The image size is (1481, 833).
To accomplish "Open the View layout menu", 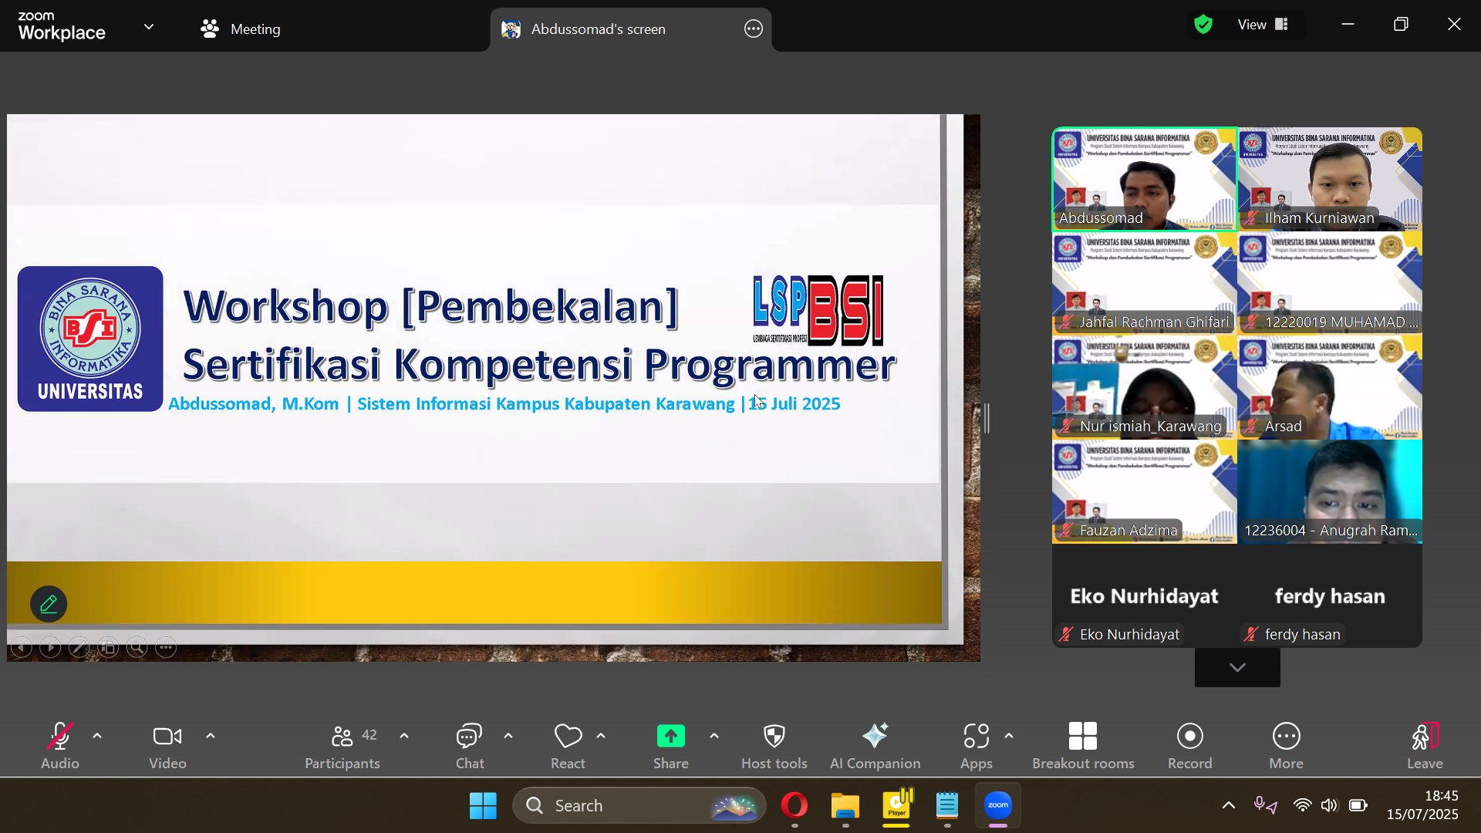I will pos(1263,25).
